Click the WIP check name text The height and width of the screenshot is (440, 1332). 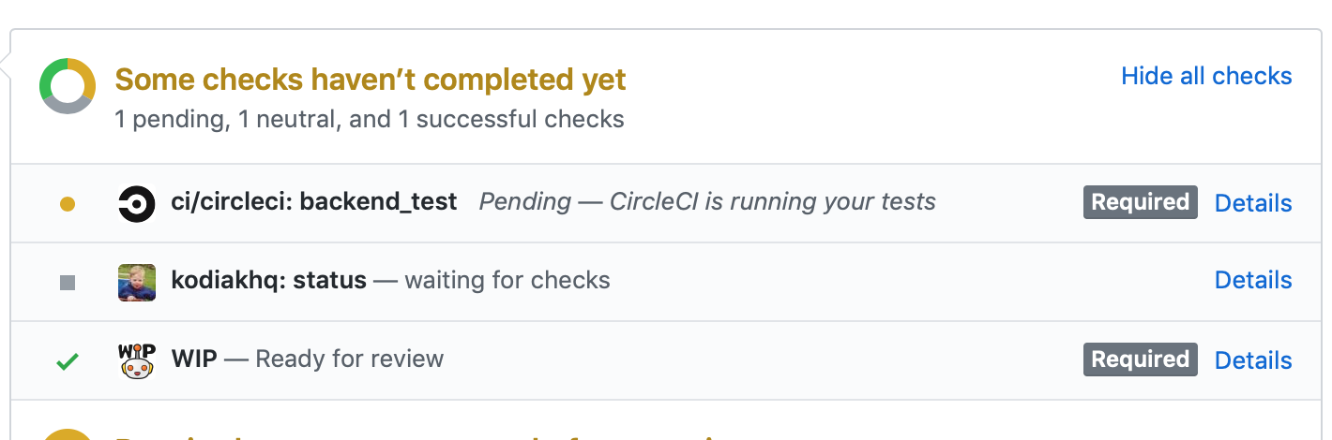click(x=194, y=359)
